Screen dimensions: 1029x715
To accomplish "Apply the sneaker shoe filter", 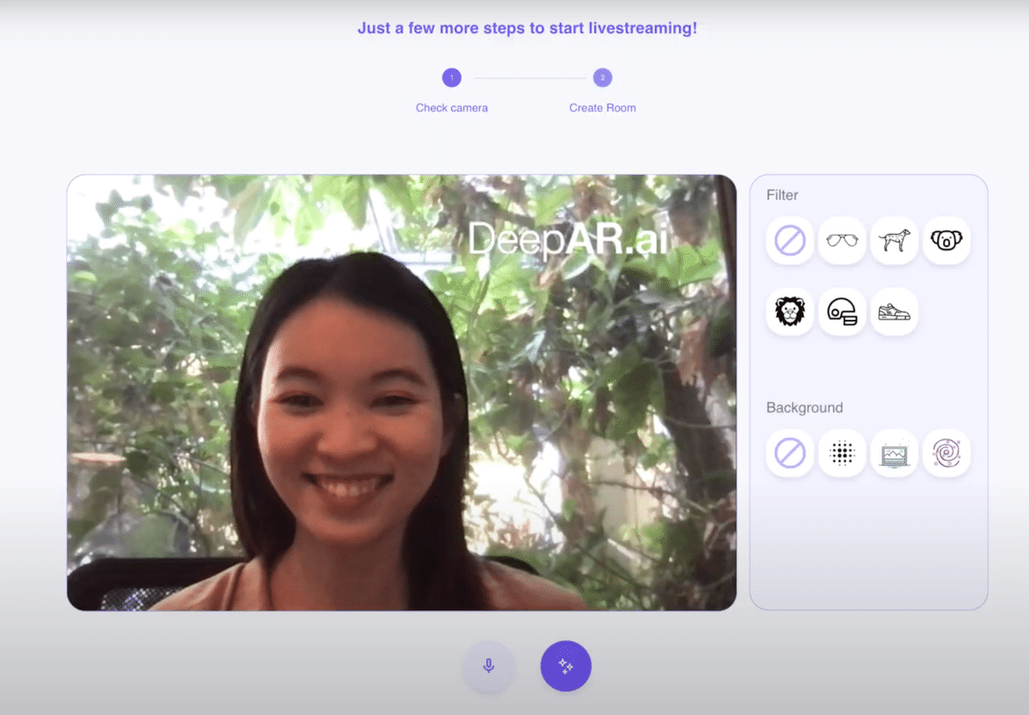I will [x=894, y=312].
